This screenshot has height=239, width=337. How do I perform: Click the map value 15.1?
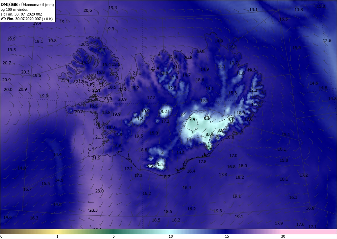(x=286, y=135)
